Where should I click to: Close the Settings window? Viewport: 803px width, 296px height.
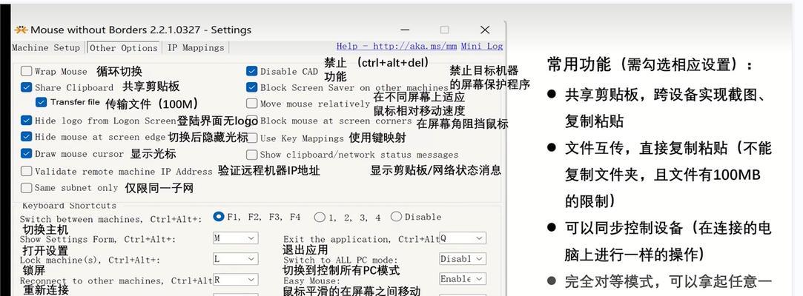(x=485, y=30)
